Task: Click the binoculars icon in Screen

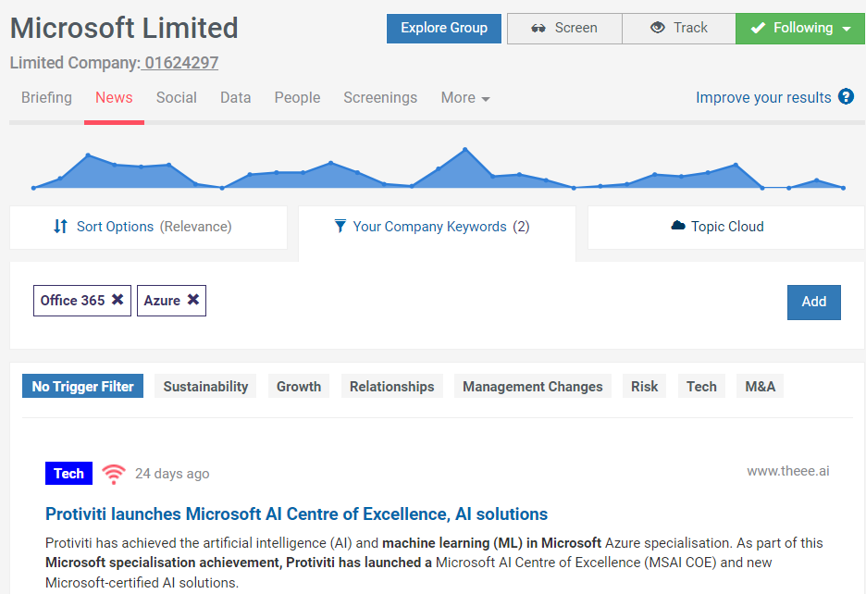Action: [x=538, y=28]
